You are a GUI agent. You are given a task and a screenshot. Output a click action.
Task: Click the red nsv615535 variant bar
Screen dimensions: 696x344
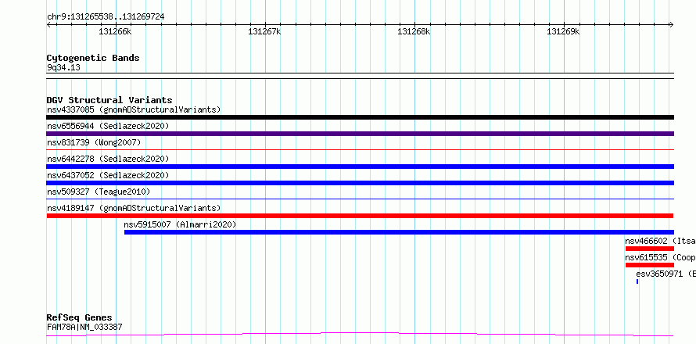tap(650, 265)
